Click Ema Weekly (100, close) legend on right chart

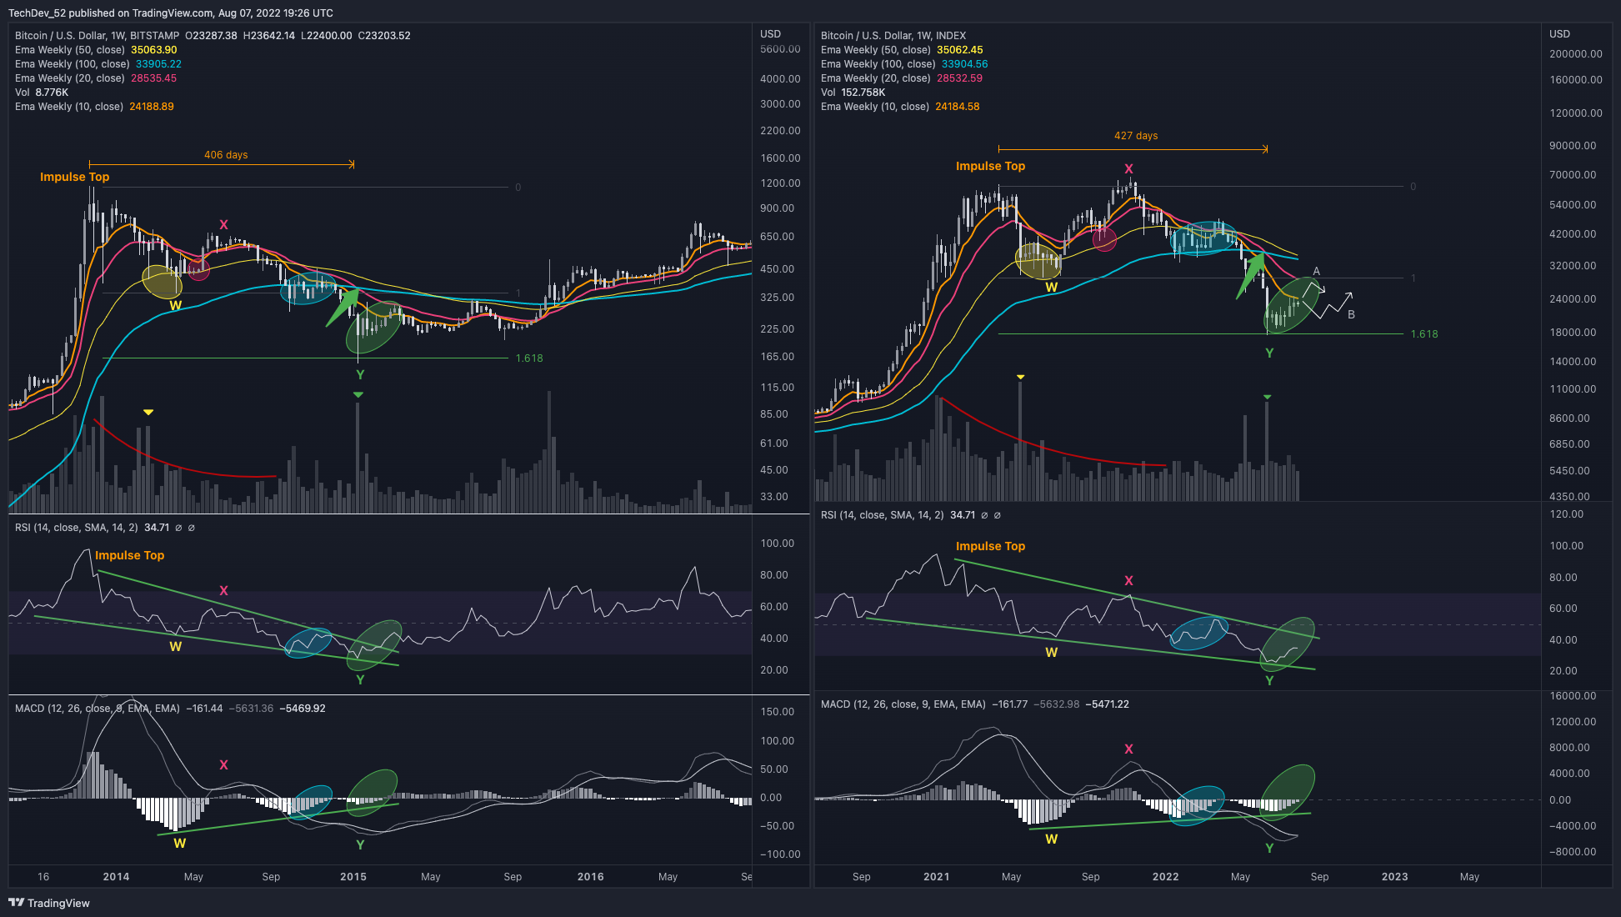(878, 64)
